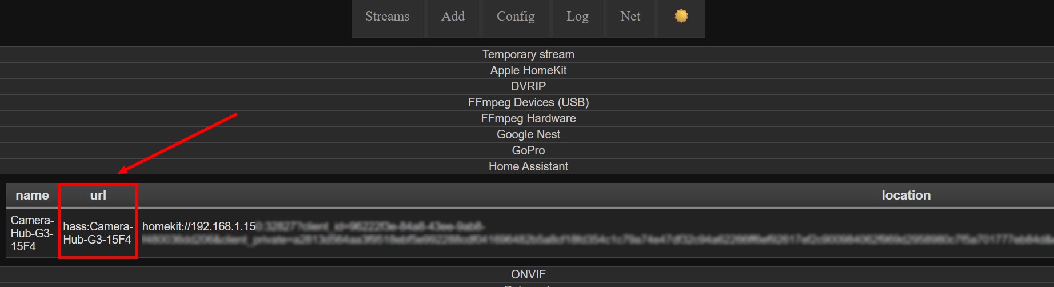Open the Log tab

[577, 16]
